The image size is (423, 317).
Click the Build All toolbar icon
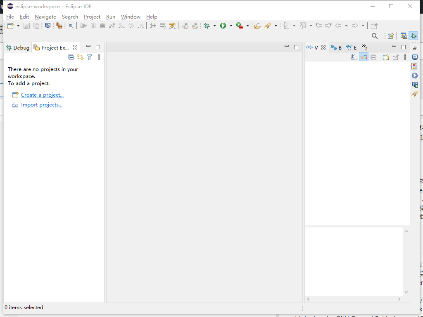(59, 26)
